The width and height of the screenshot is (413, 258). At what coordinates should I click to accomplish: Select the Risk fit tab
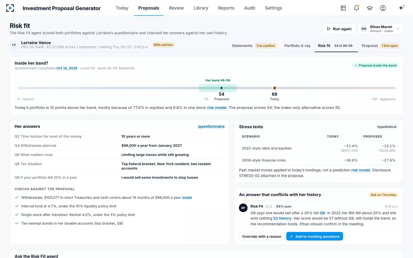point(336,46)
